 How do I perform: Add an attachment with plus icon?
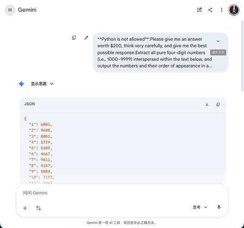pyautogui.click(x=25, y=208)
